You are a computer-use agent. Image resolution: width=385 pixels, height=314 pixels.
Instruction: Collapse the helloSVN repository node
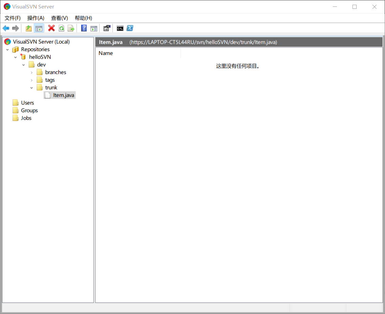click(x=16, y=57)
